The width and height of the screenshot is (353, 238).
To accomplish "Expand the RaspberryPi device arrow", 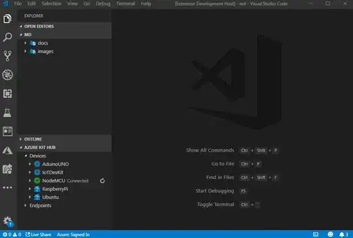I will (x=30, y=189).
